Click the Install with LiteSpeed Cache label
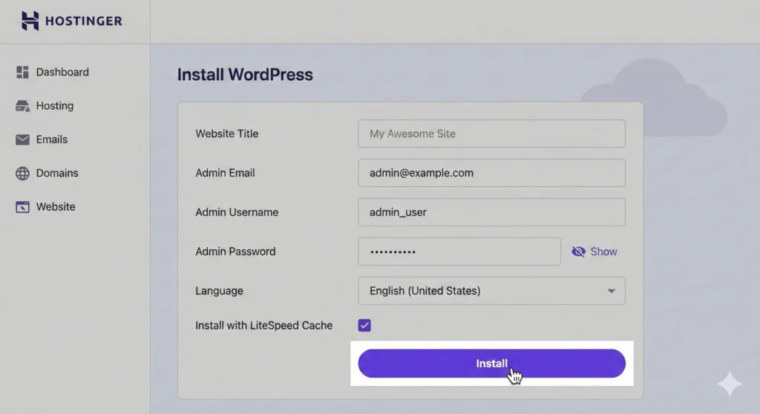Screen dimensions: 760x414 (263, 325)
